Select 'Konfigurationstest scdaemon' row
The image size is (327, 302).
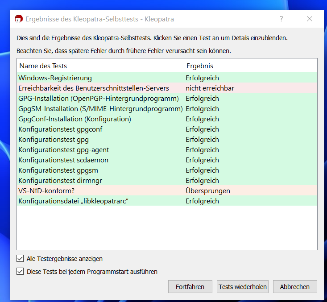click(167, 160)
